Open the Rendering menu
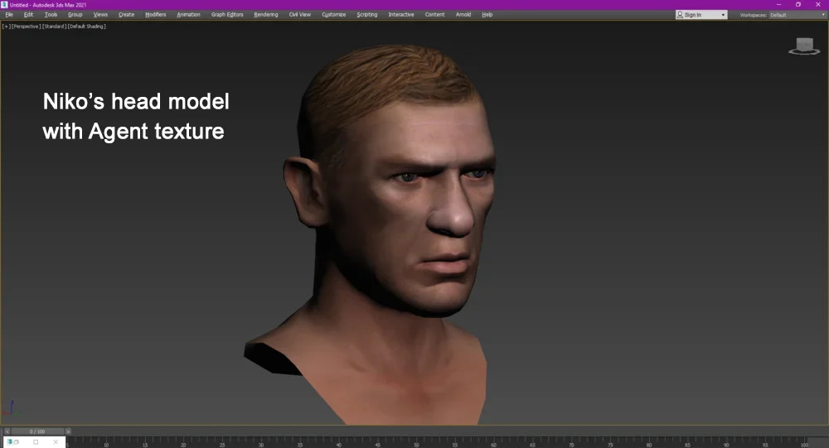 tap(265, 15)
